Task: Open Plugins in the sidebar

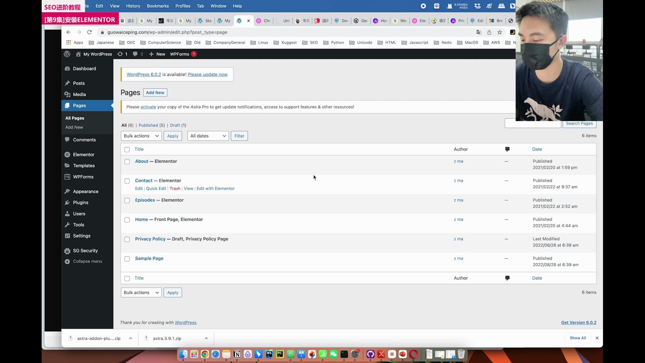Action: click(81, 203)
